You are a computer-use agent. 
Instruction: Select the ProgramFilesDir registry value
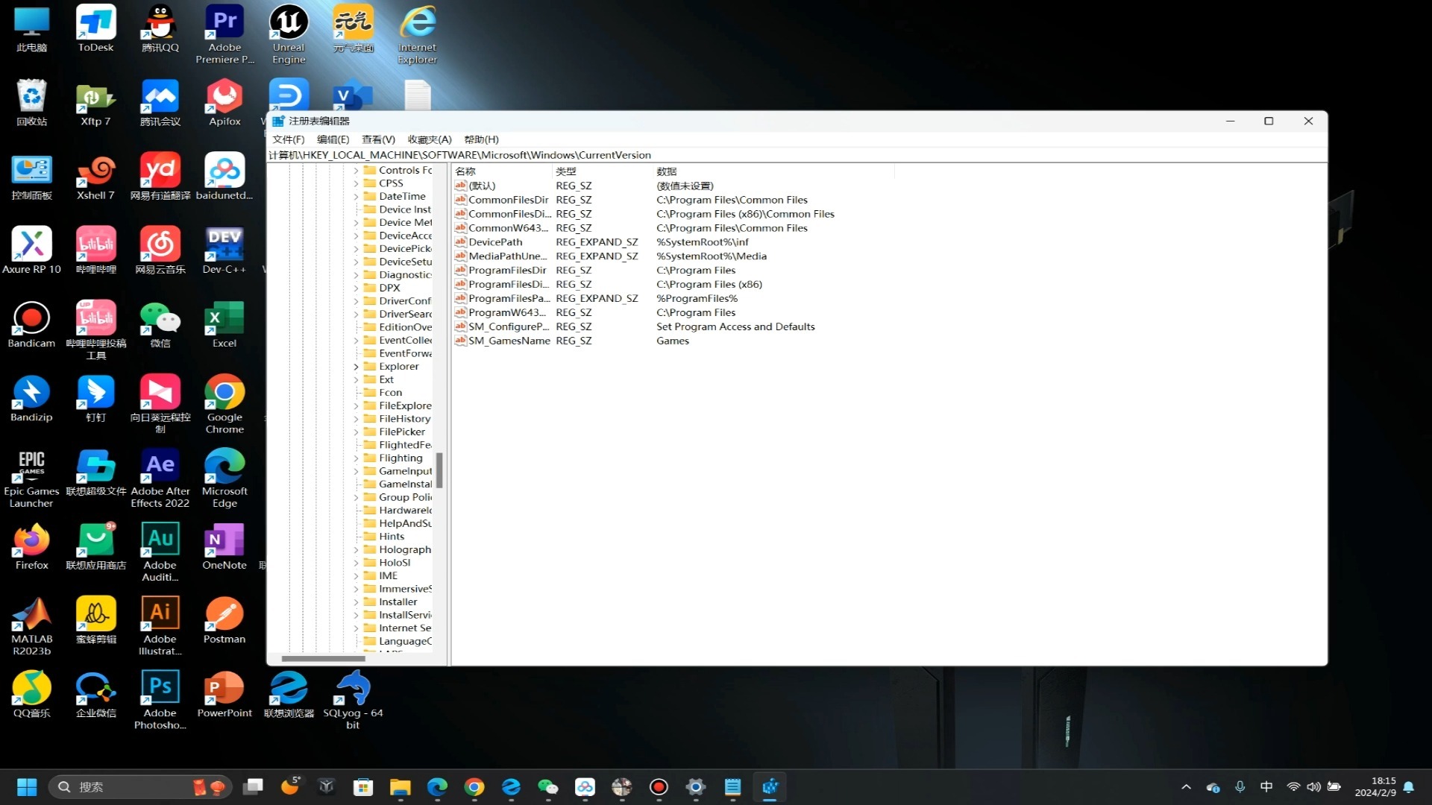point(507,271)
